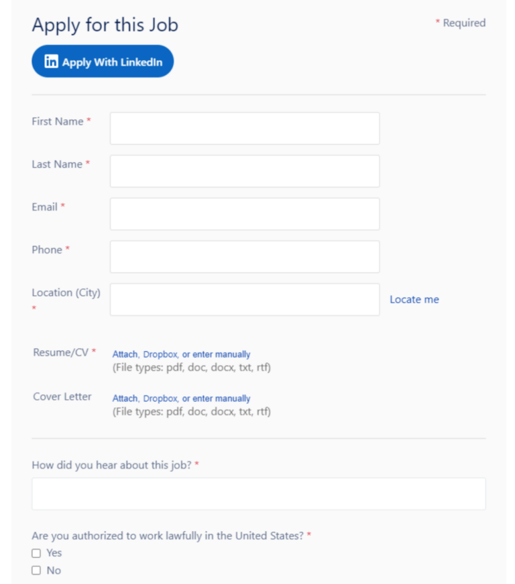Enter Resume/CV manually
This screenshot has width=515, height=584.
222,354
